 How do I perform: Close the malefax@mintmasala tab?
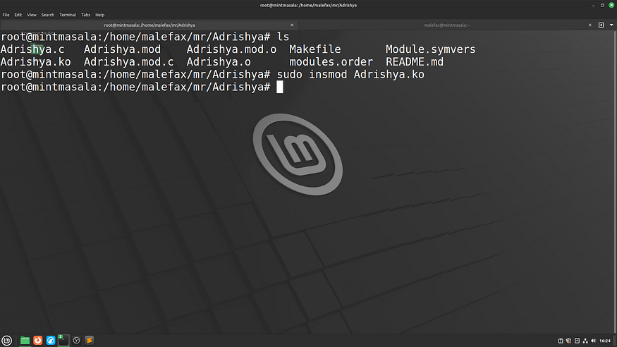coord(589,25)
